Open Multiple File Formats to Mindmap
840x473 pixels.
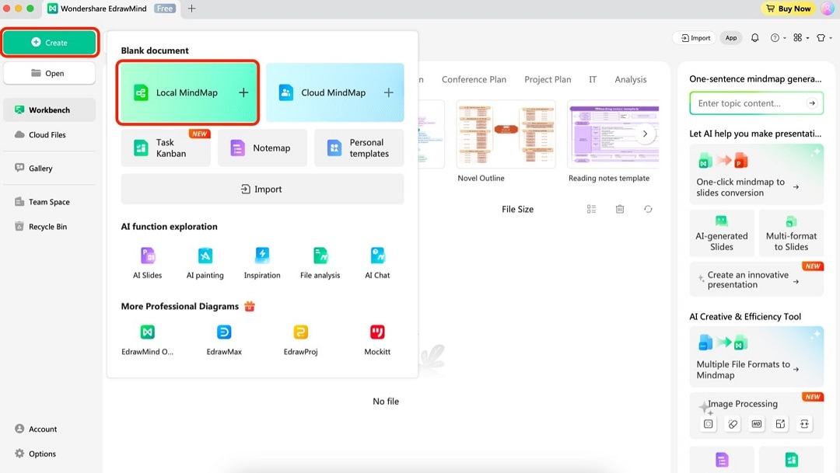click(x=757, y=357)
